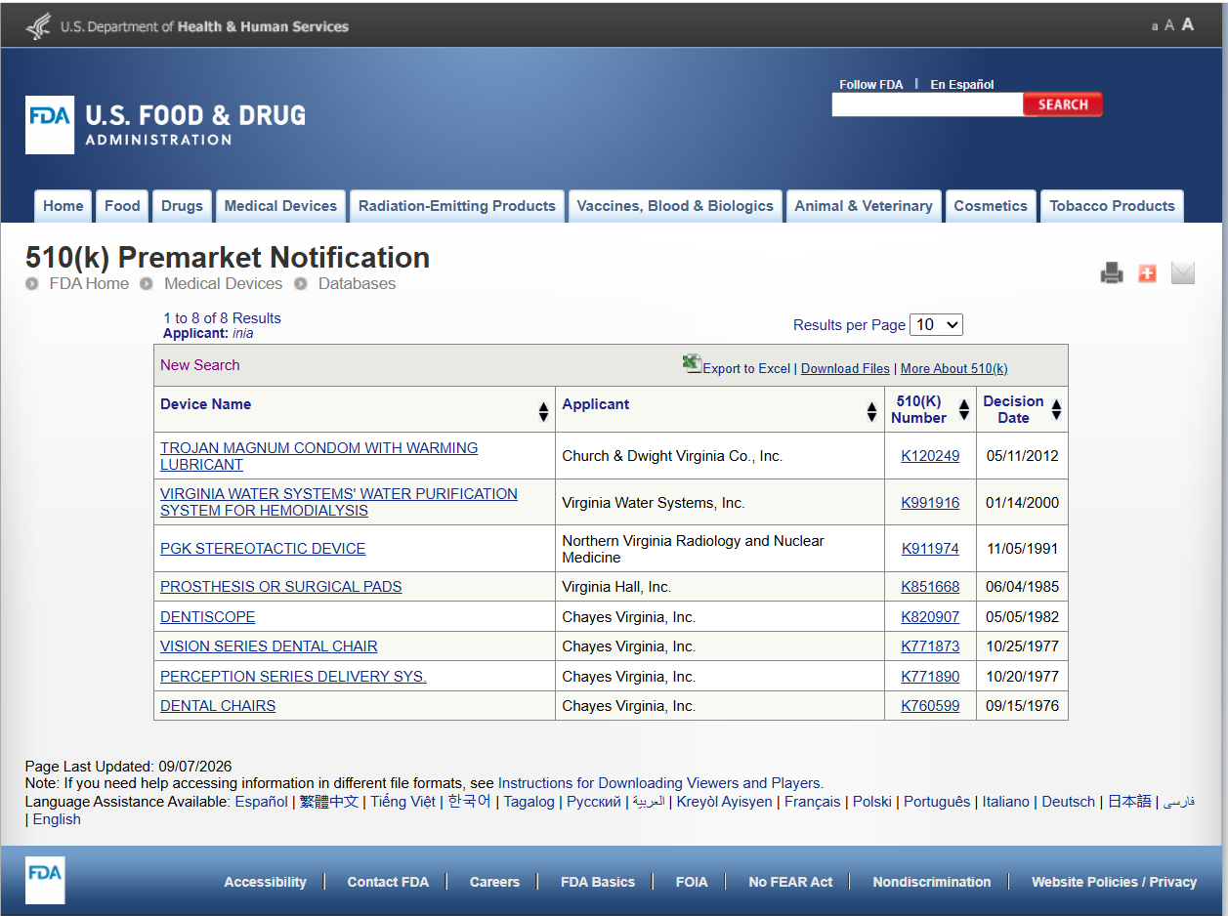Select the smallest font size 'a'
Screen dimensions: 1228x916
[x=1154, y=27]
